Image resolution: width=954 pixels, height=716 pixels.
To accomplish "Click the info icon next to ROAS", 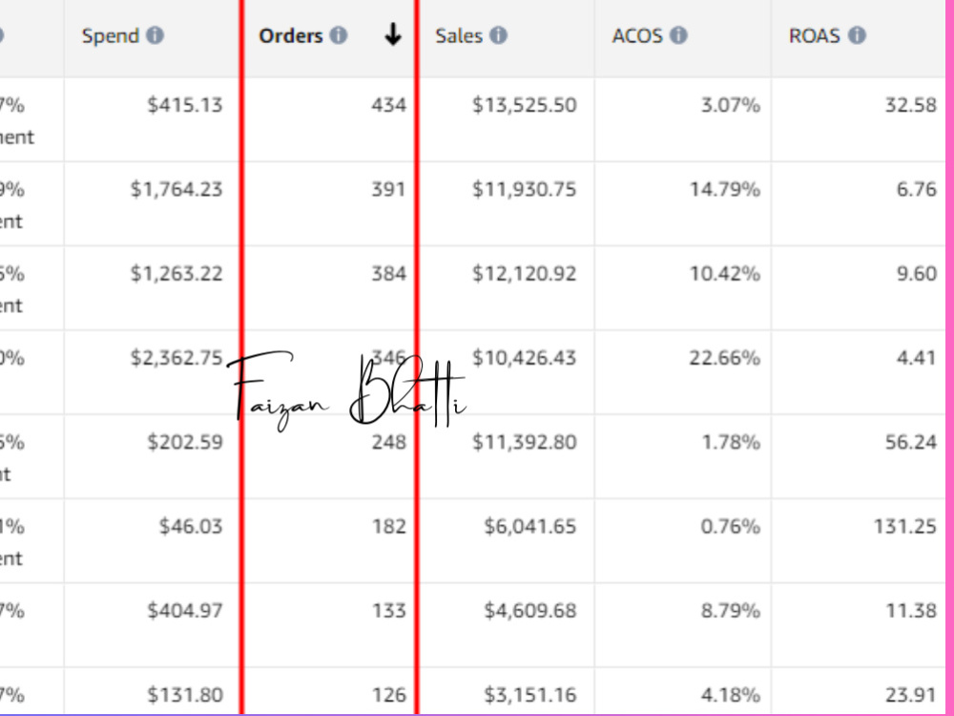I will 857,35.
